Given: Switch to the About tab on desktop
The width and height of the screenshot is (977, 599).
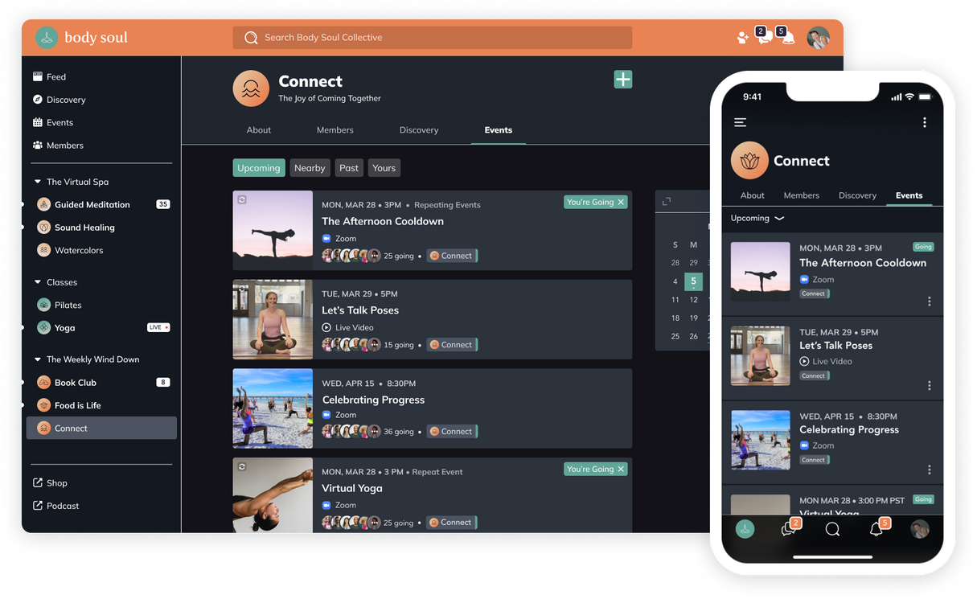Looking at the screenshot, I should point(258,130).
